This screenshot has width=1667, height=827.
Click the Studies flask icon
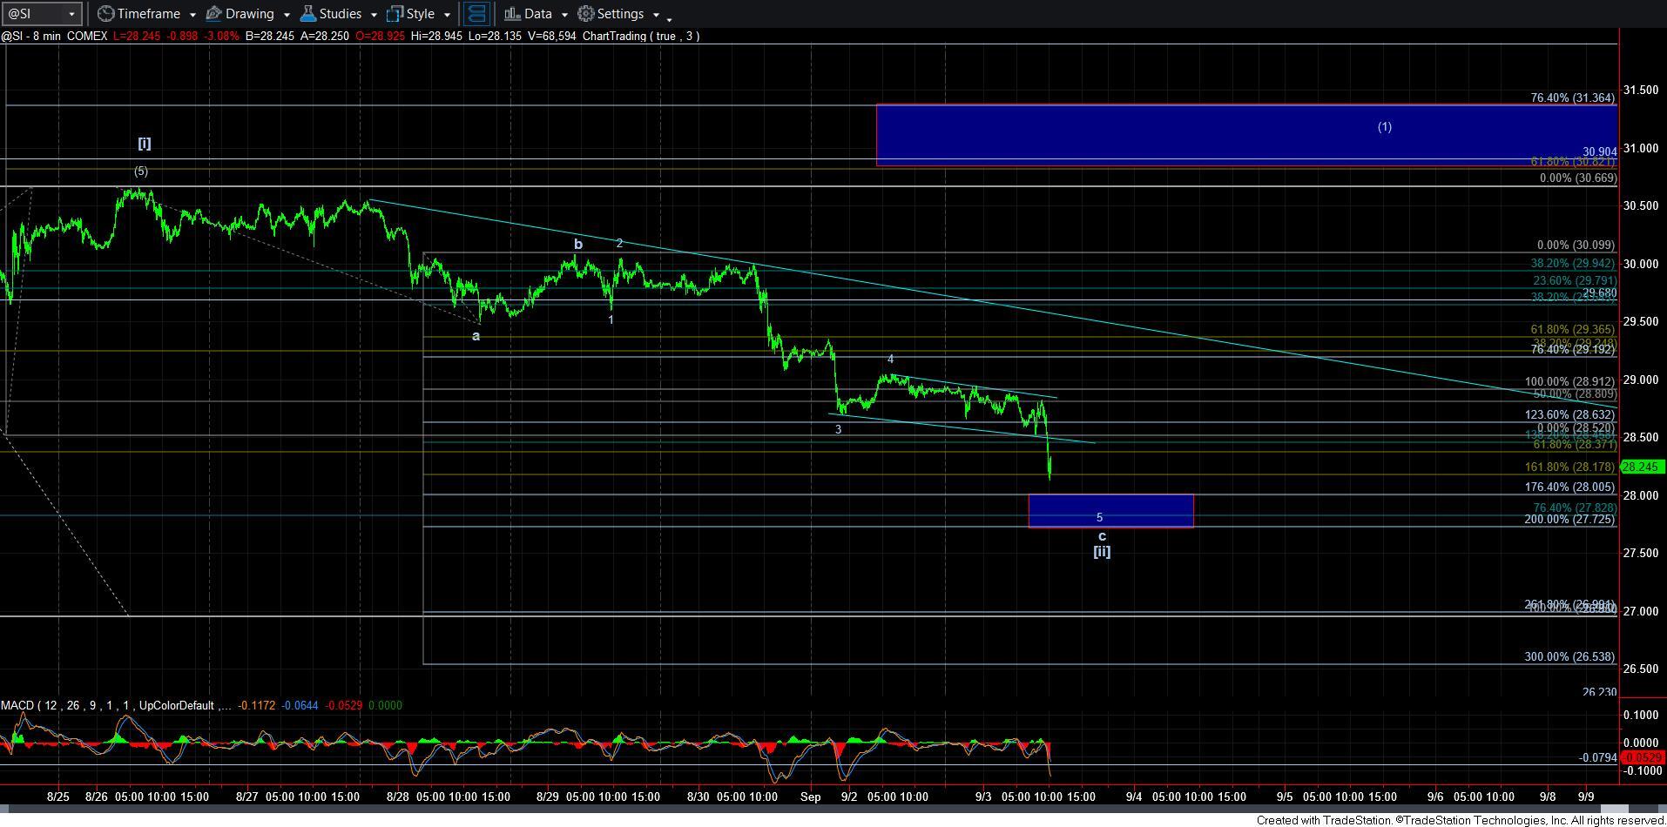point(307,14)
